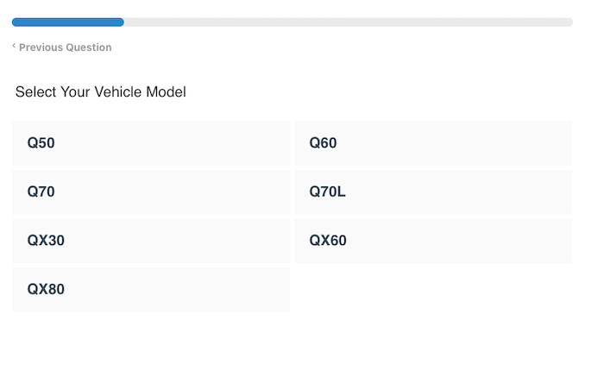Screen dimensions: 604x371
Task: Click the left chevron beside Previous Question
Action: click(x=14, y=47)
